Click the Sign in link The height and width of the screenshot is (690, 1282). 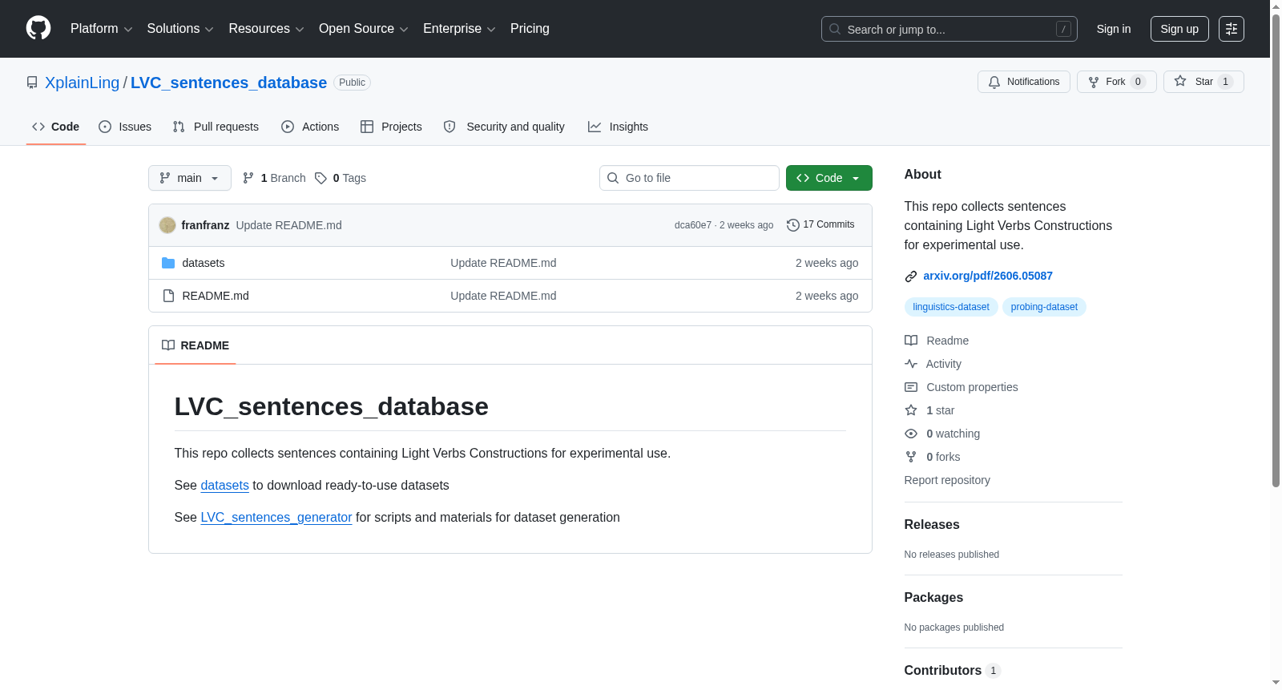tap(1114, 29)
